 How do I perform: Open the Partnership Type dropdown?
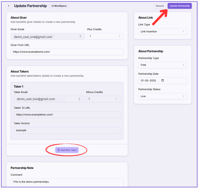(x=163, y=65)
